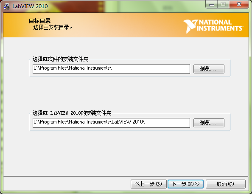Click the 选择NI LabVIEW 2010的安装文件夹 label
Image resolution: width=252 pixels, height=194 pixels.
pos(72,113)
